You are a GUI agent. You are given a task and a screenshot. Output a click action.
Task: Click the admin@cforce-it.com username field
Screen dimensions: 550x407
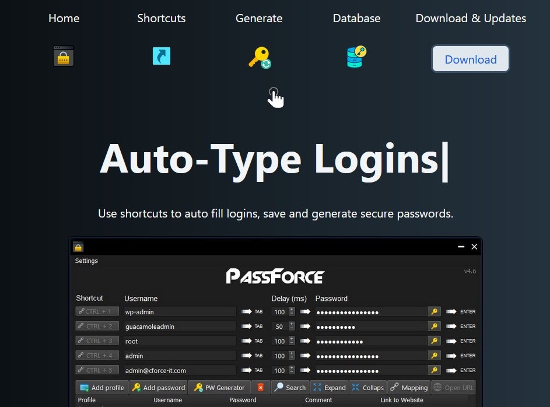180,370
